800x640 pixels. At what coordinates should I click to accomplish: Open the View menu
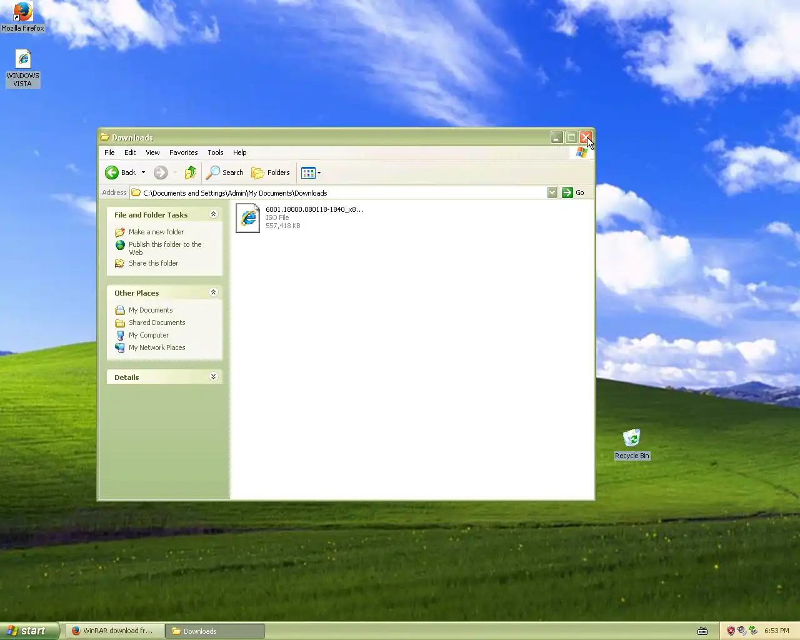[152, 152]
